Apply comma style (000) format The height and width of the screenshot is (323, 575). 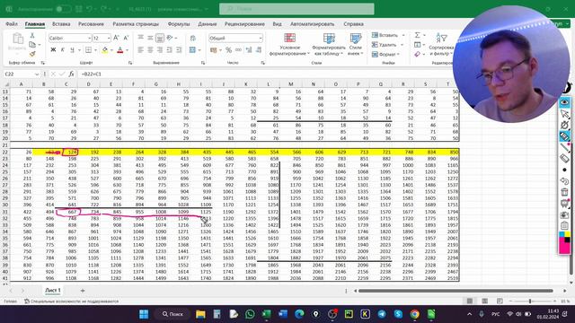(238, 50)
